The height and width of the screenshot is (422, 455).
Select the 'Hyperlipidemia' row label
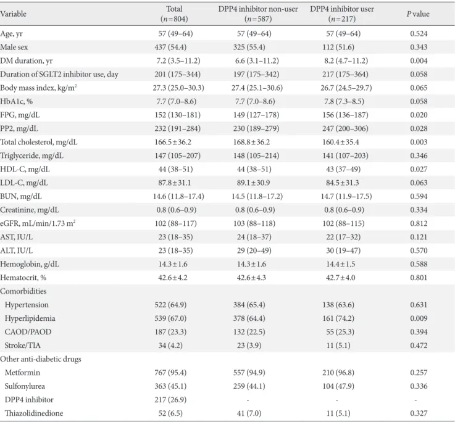click(x=30, y=318)
